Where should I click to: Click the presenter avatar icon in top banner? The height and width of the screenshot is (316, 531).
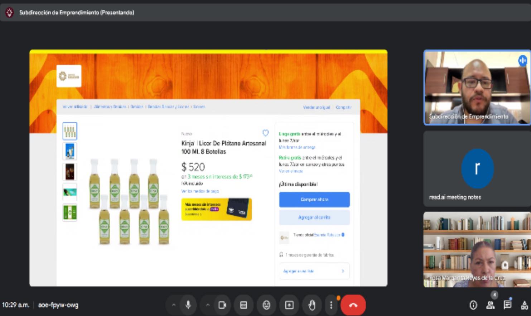[x=9, y=13]
